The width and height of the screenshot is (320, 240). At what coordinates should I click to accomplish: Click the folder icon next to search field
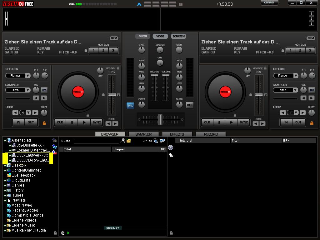[128, 140]
